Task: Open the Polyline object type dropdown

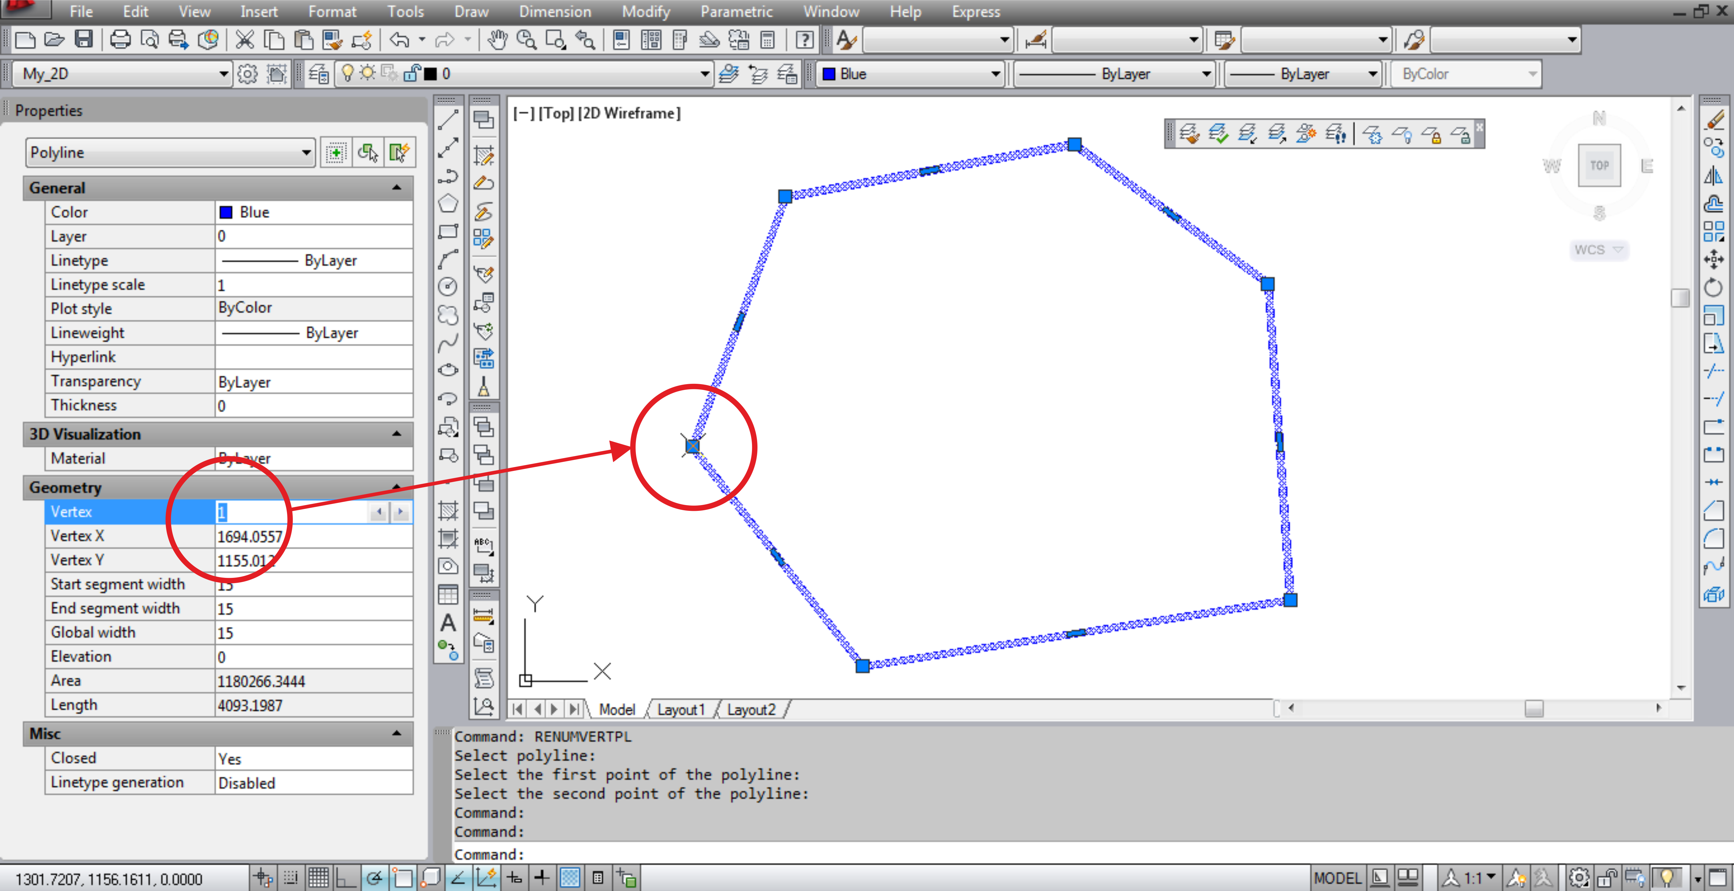Action: (306, 153)
